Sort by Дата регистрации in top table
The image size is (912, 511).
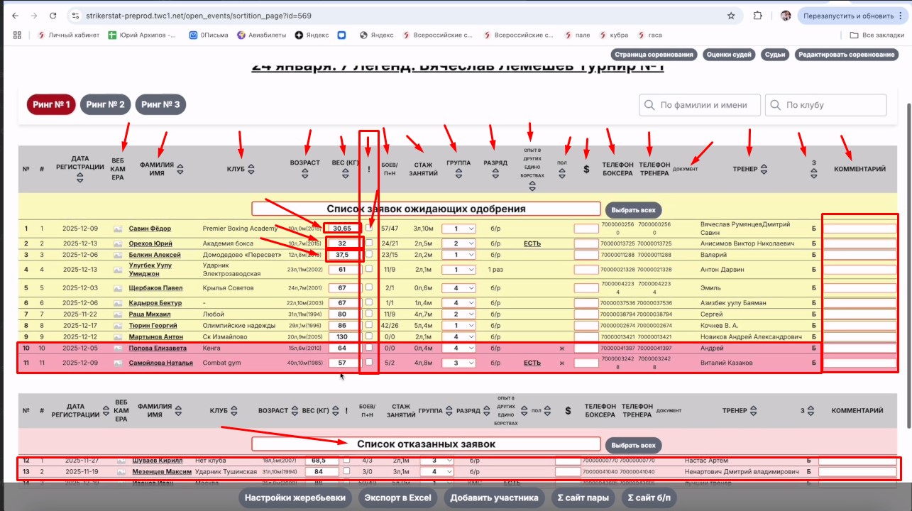pyautogui.click(x=79, y=179)
